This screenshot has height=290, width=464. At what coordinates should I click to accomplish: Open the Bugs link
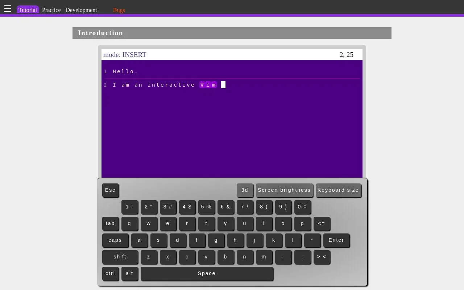pyautogui.click(x=119, y=10)
